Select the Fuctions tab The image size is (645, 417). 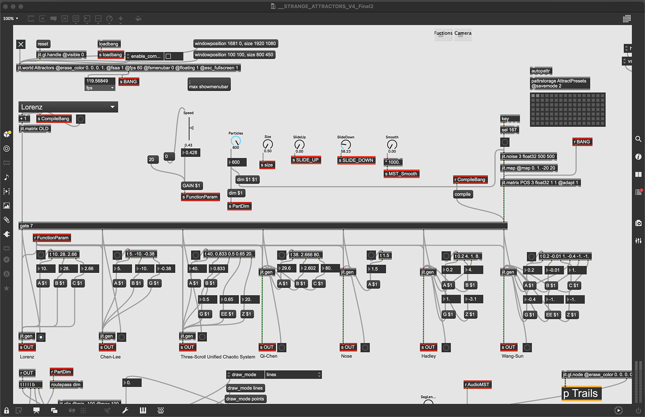[x=443, y=33]
